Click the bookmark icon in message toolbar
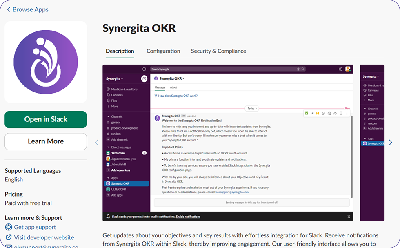The image size is (400, 248). pyautogui.click(x=341, y=113)
